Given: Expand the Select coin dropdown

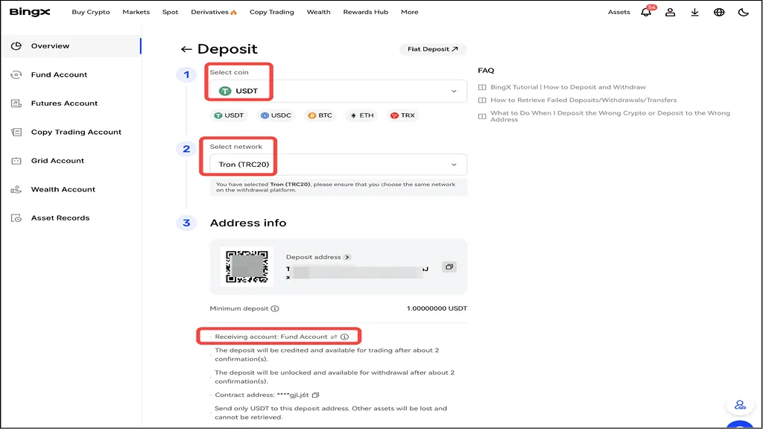Looking at the screenshot, I should [x=454, y=91].
